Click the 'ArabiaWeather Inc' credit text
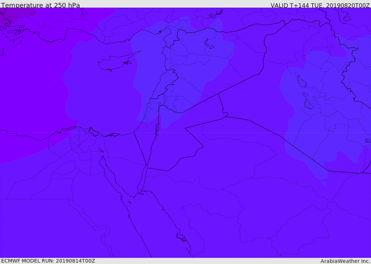This screenshot has height=264, width=371. [345, 261]
